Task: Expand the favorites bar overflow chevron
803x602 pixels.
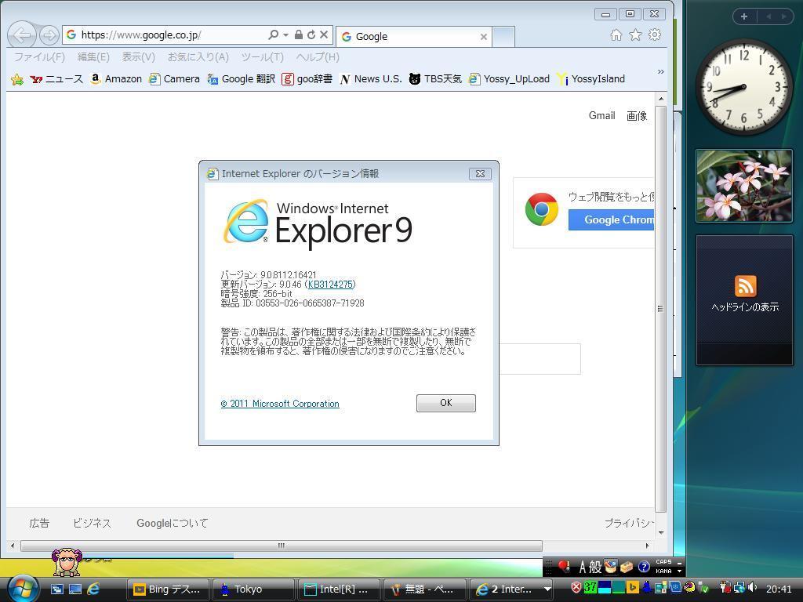Action: pyautogui.click(x=660, y=71)
